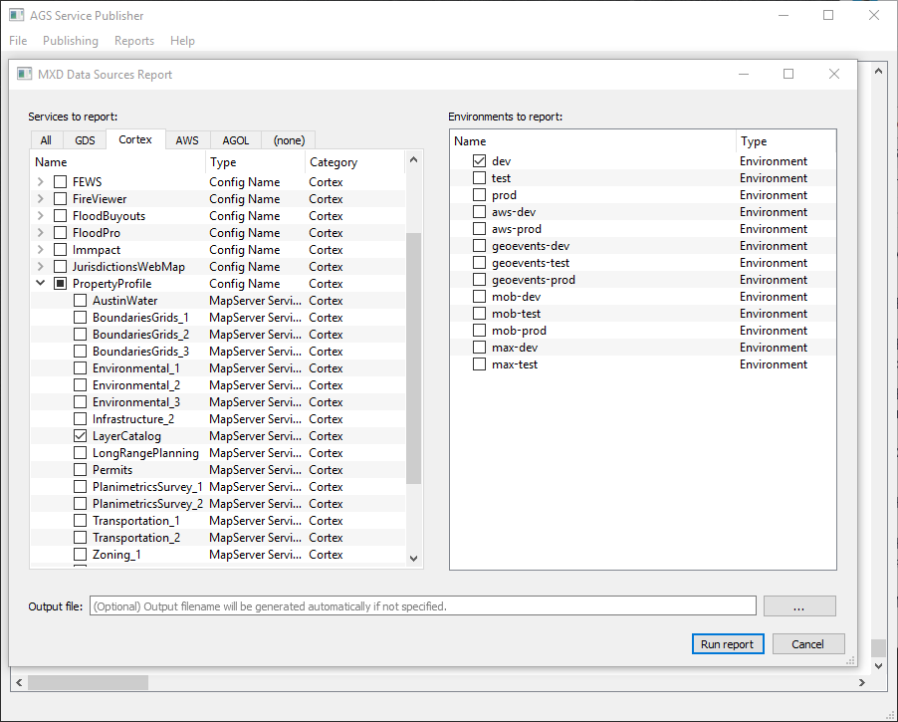
Task: Open the browse dialog via the ellipsis button
Action: point(798,605)
